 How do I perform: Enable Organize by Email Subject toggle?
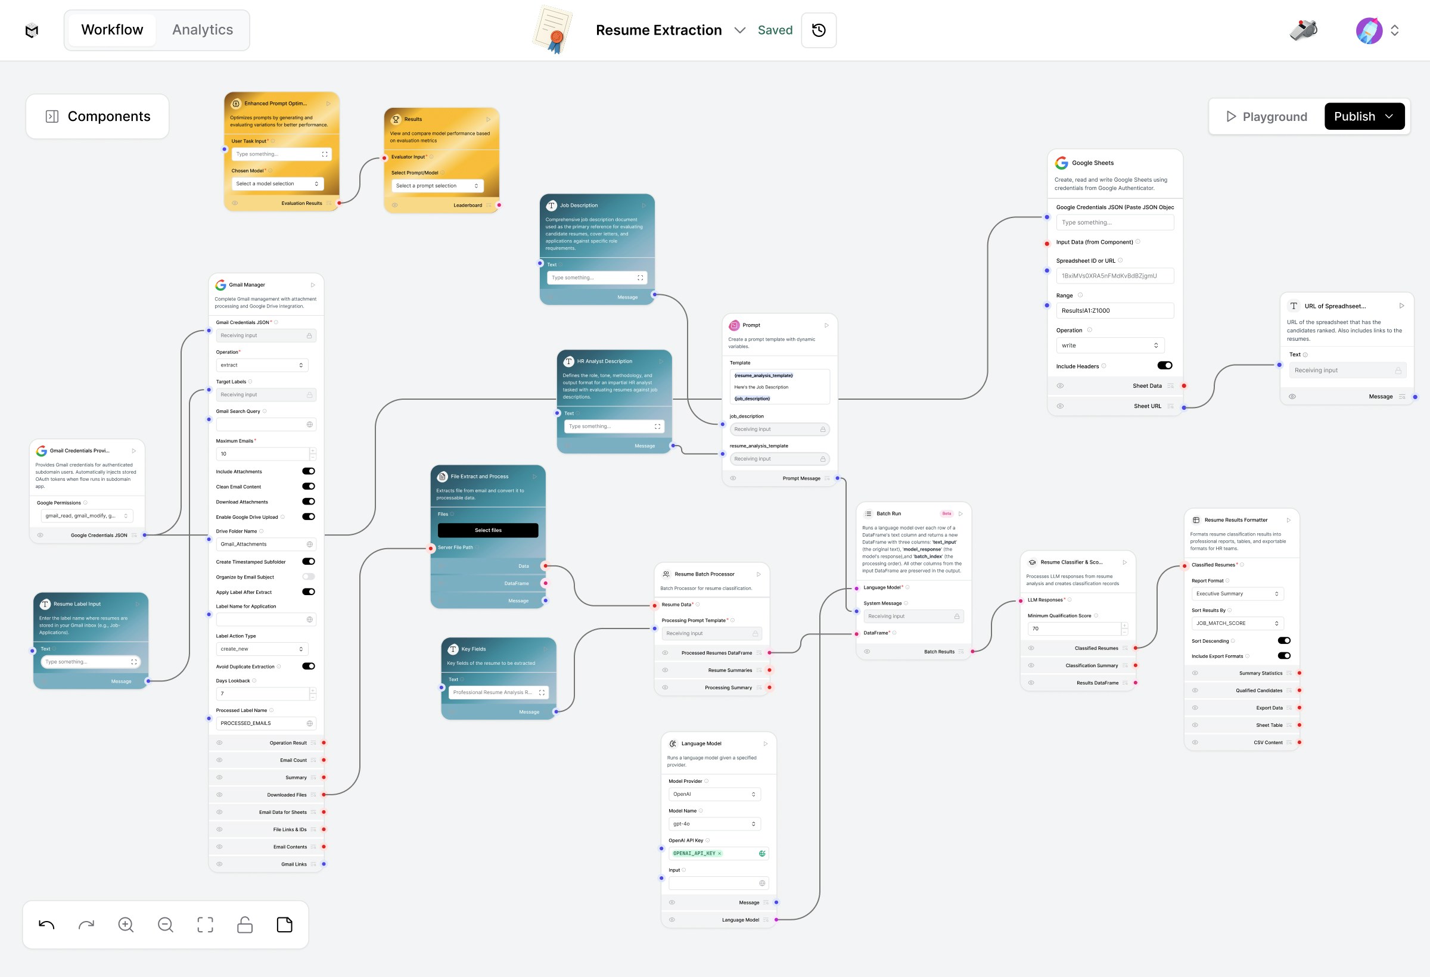tap(308, 577)
